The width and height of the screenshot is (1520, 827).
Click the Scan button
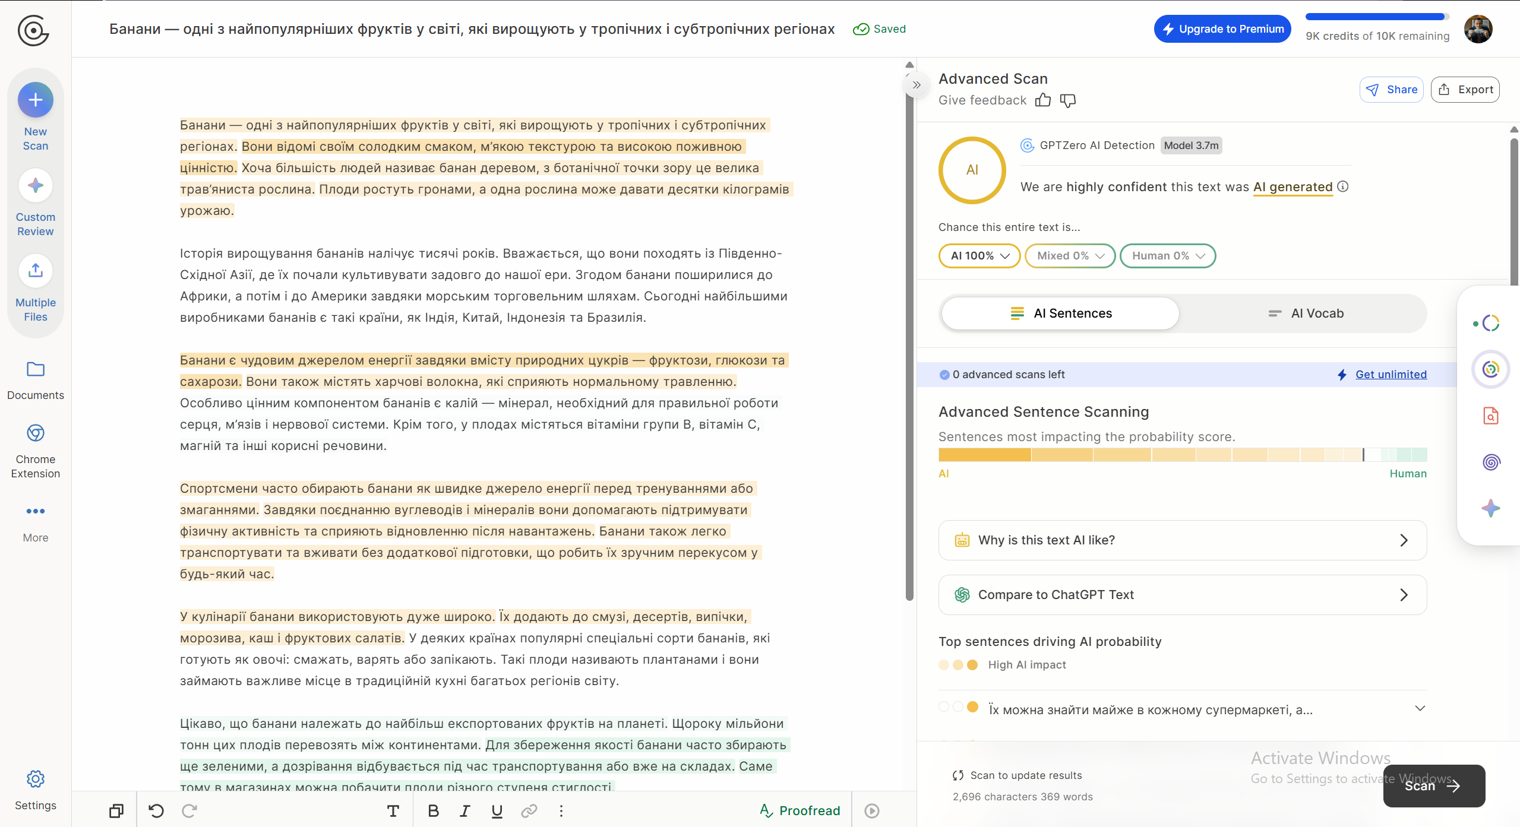coord(1434,786)
